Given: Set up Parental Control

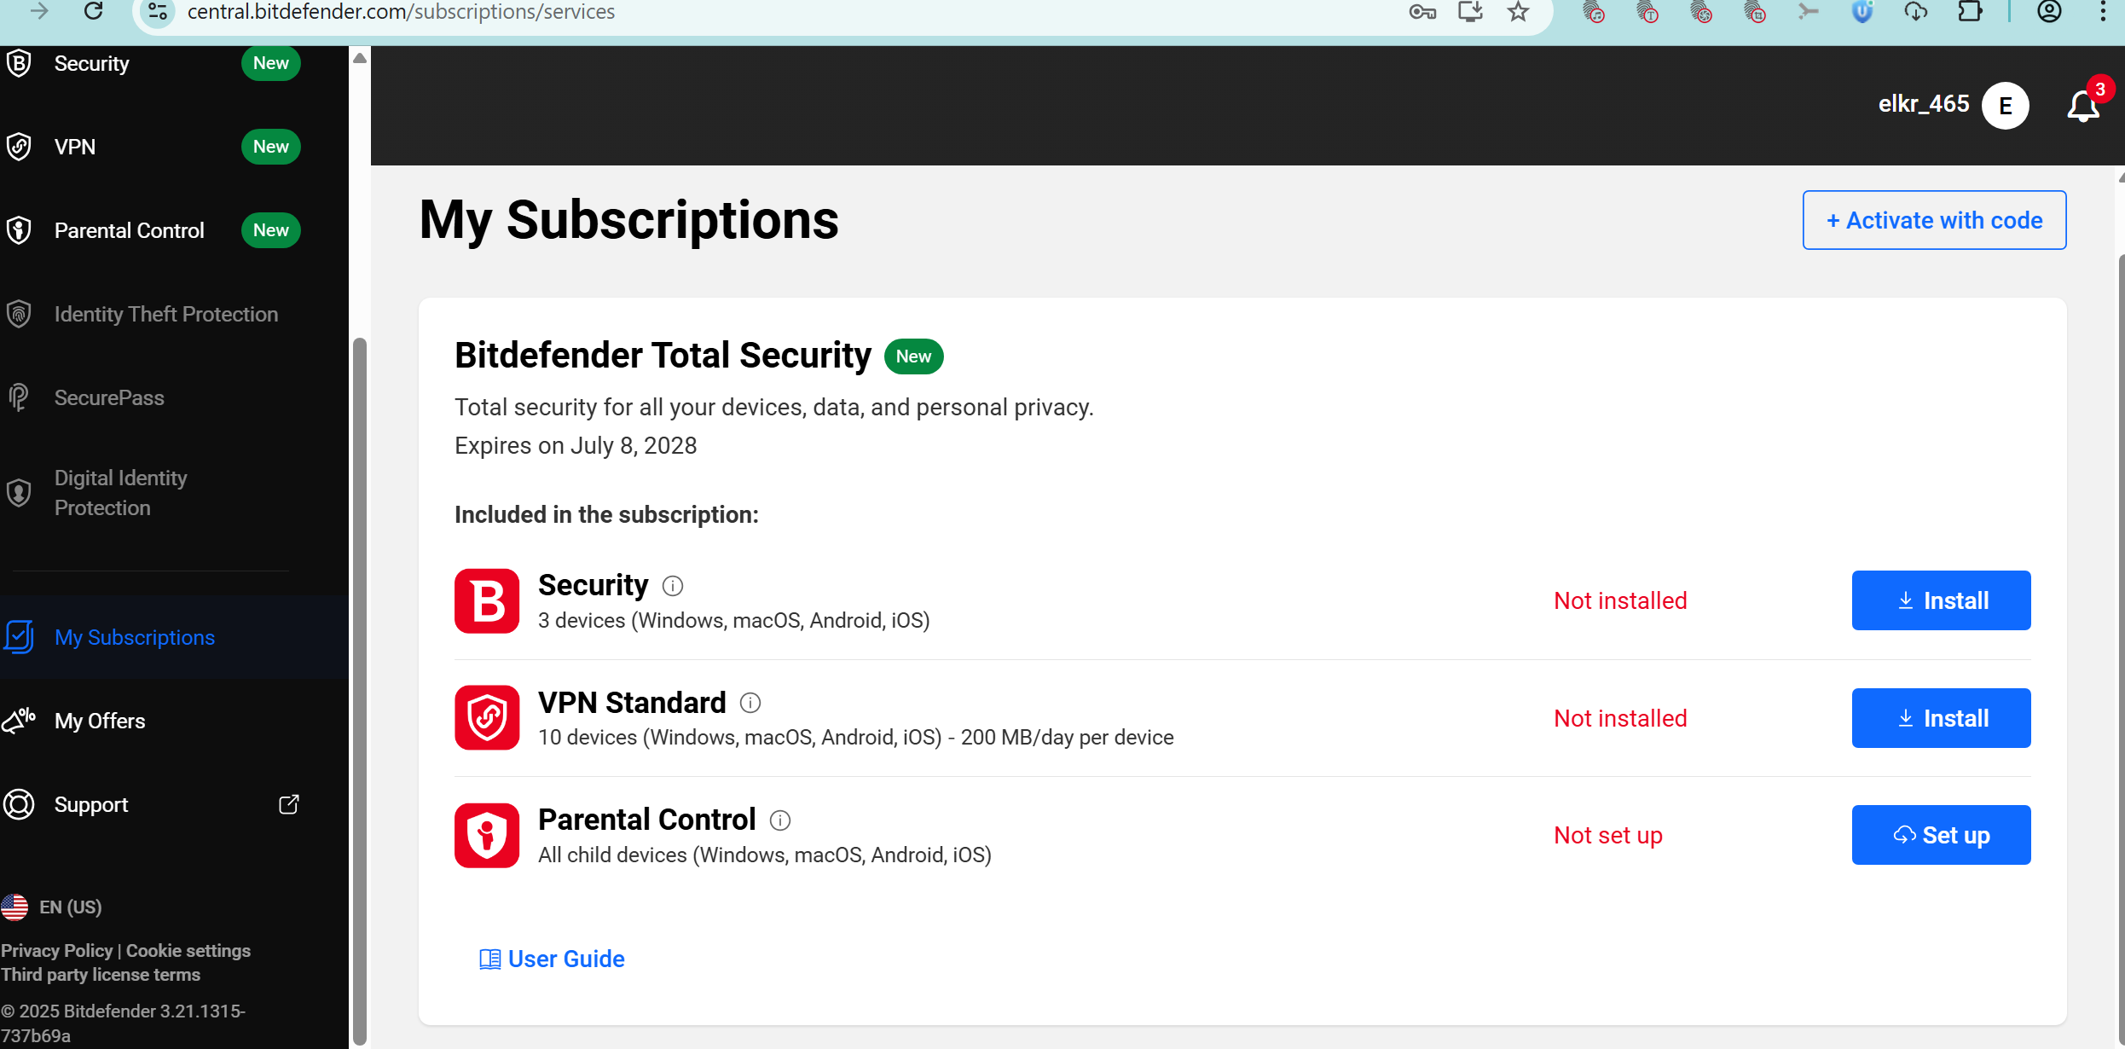Looking at the screenshot, I should point(1941,835).
